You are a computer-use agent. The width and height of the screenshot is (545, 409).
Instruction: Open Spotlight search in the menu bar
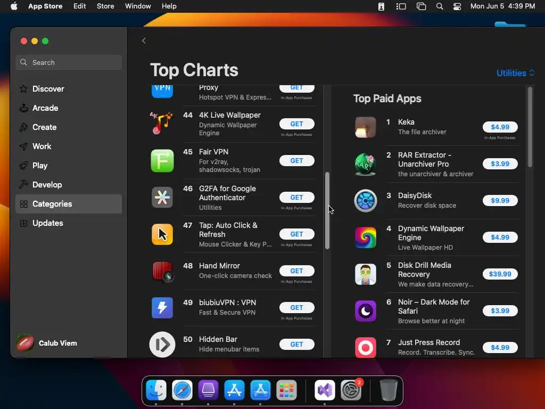[439, 6]
